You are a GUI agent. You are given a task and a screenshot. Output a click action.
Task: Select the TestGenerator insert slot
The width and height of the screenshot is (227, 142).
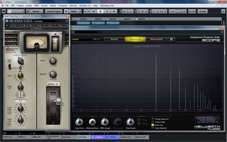tap(84, 23)
